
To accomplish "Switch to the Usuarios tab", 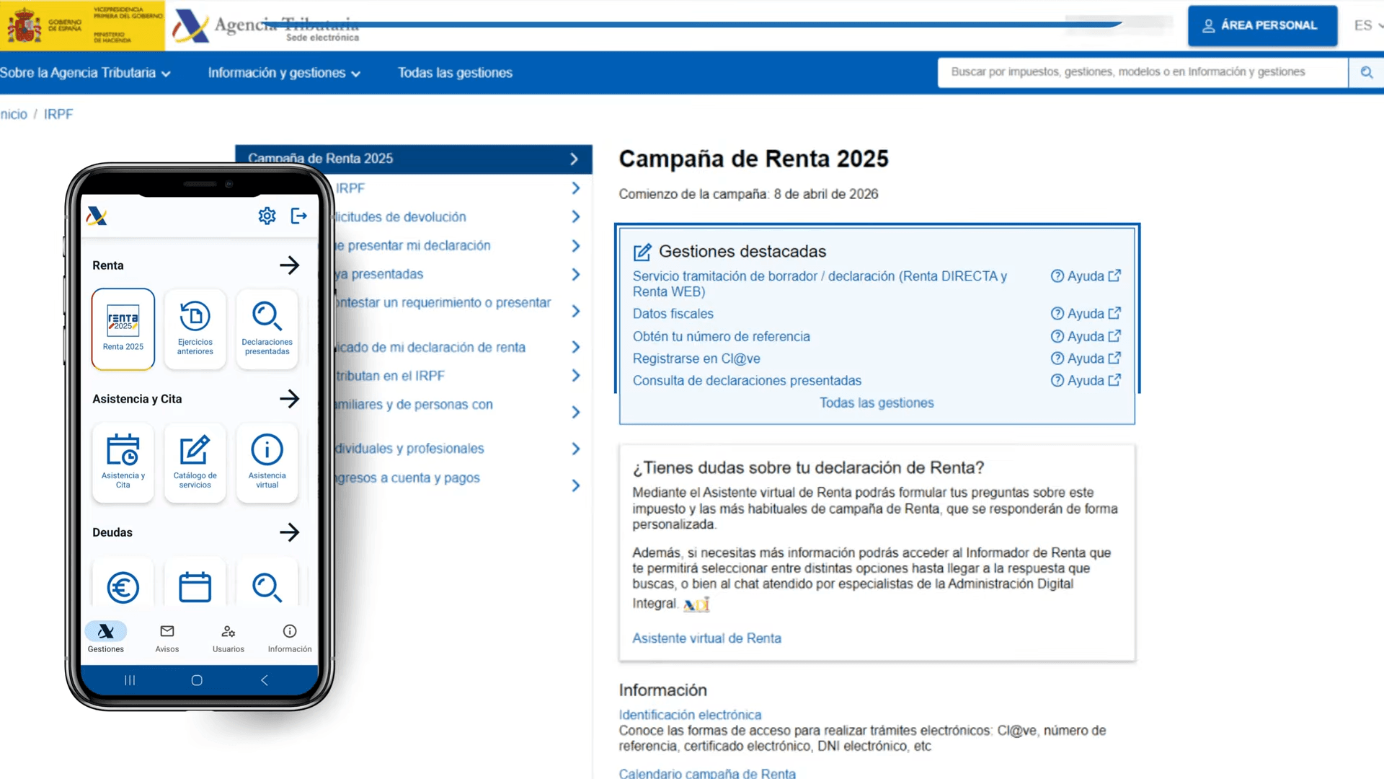I will [x=228, y=638].
